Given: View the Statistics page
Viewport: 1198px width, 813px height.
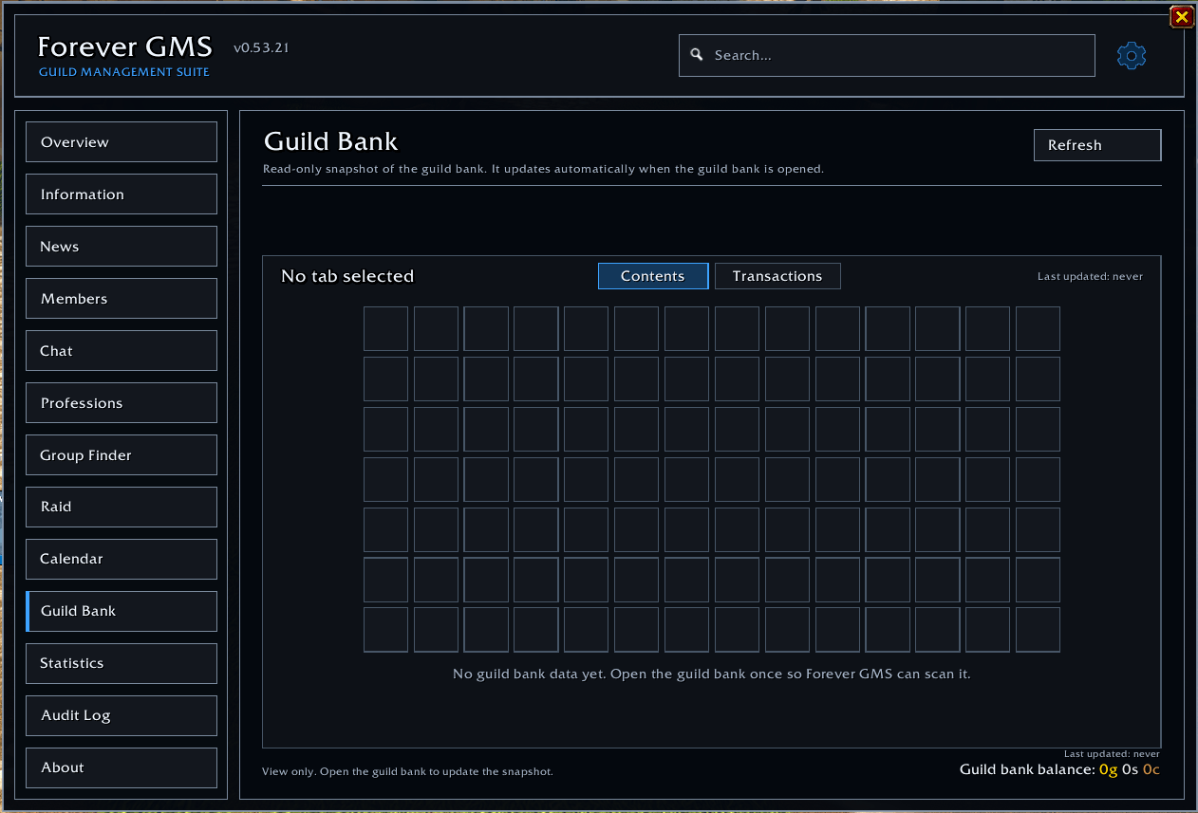Looking at the screenshot, I should click(122, 663).
